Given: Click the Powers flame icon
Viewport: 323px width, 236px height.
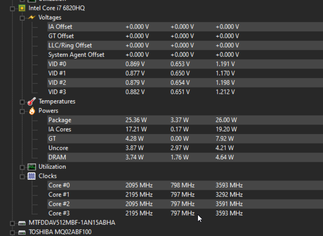Looking at the screenshot, I should pos(32,111).
